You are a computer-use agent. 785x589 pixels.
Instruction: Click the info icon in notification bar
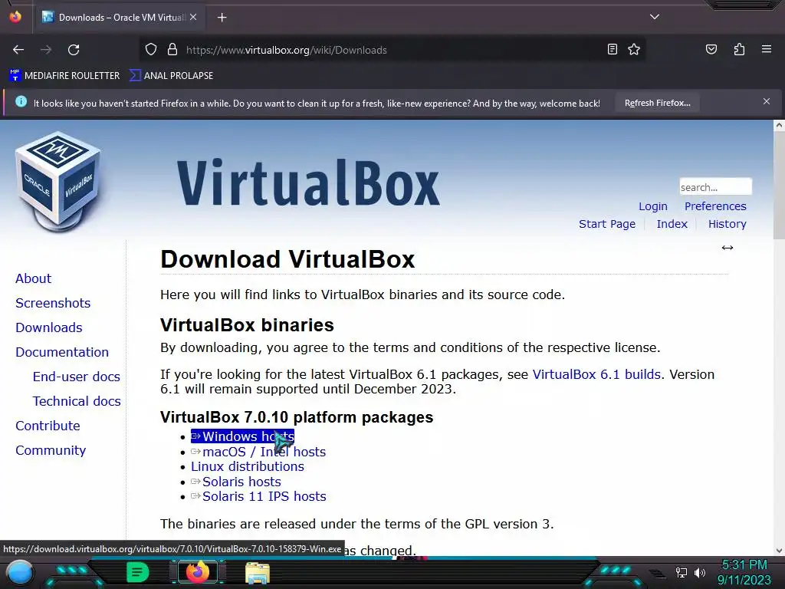pos(21,102)
